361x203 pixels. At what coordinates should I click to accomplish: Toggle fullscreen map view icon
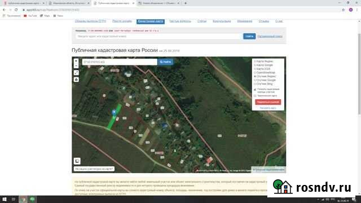[76, 73]
